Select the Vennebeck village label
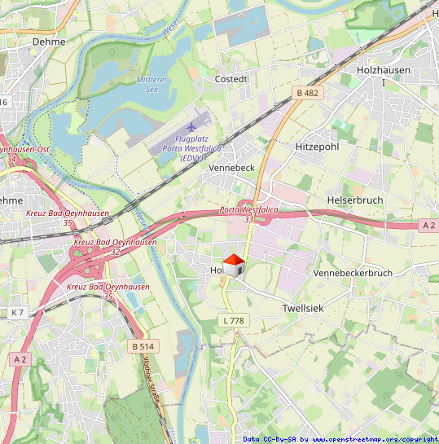439x444 pixels. point(231,168)
